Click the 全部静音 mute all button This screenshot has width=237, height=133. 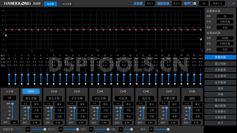220,111
